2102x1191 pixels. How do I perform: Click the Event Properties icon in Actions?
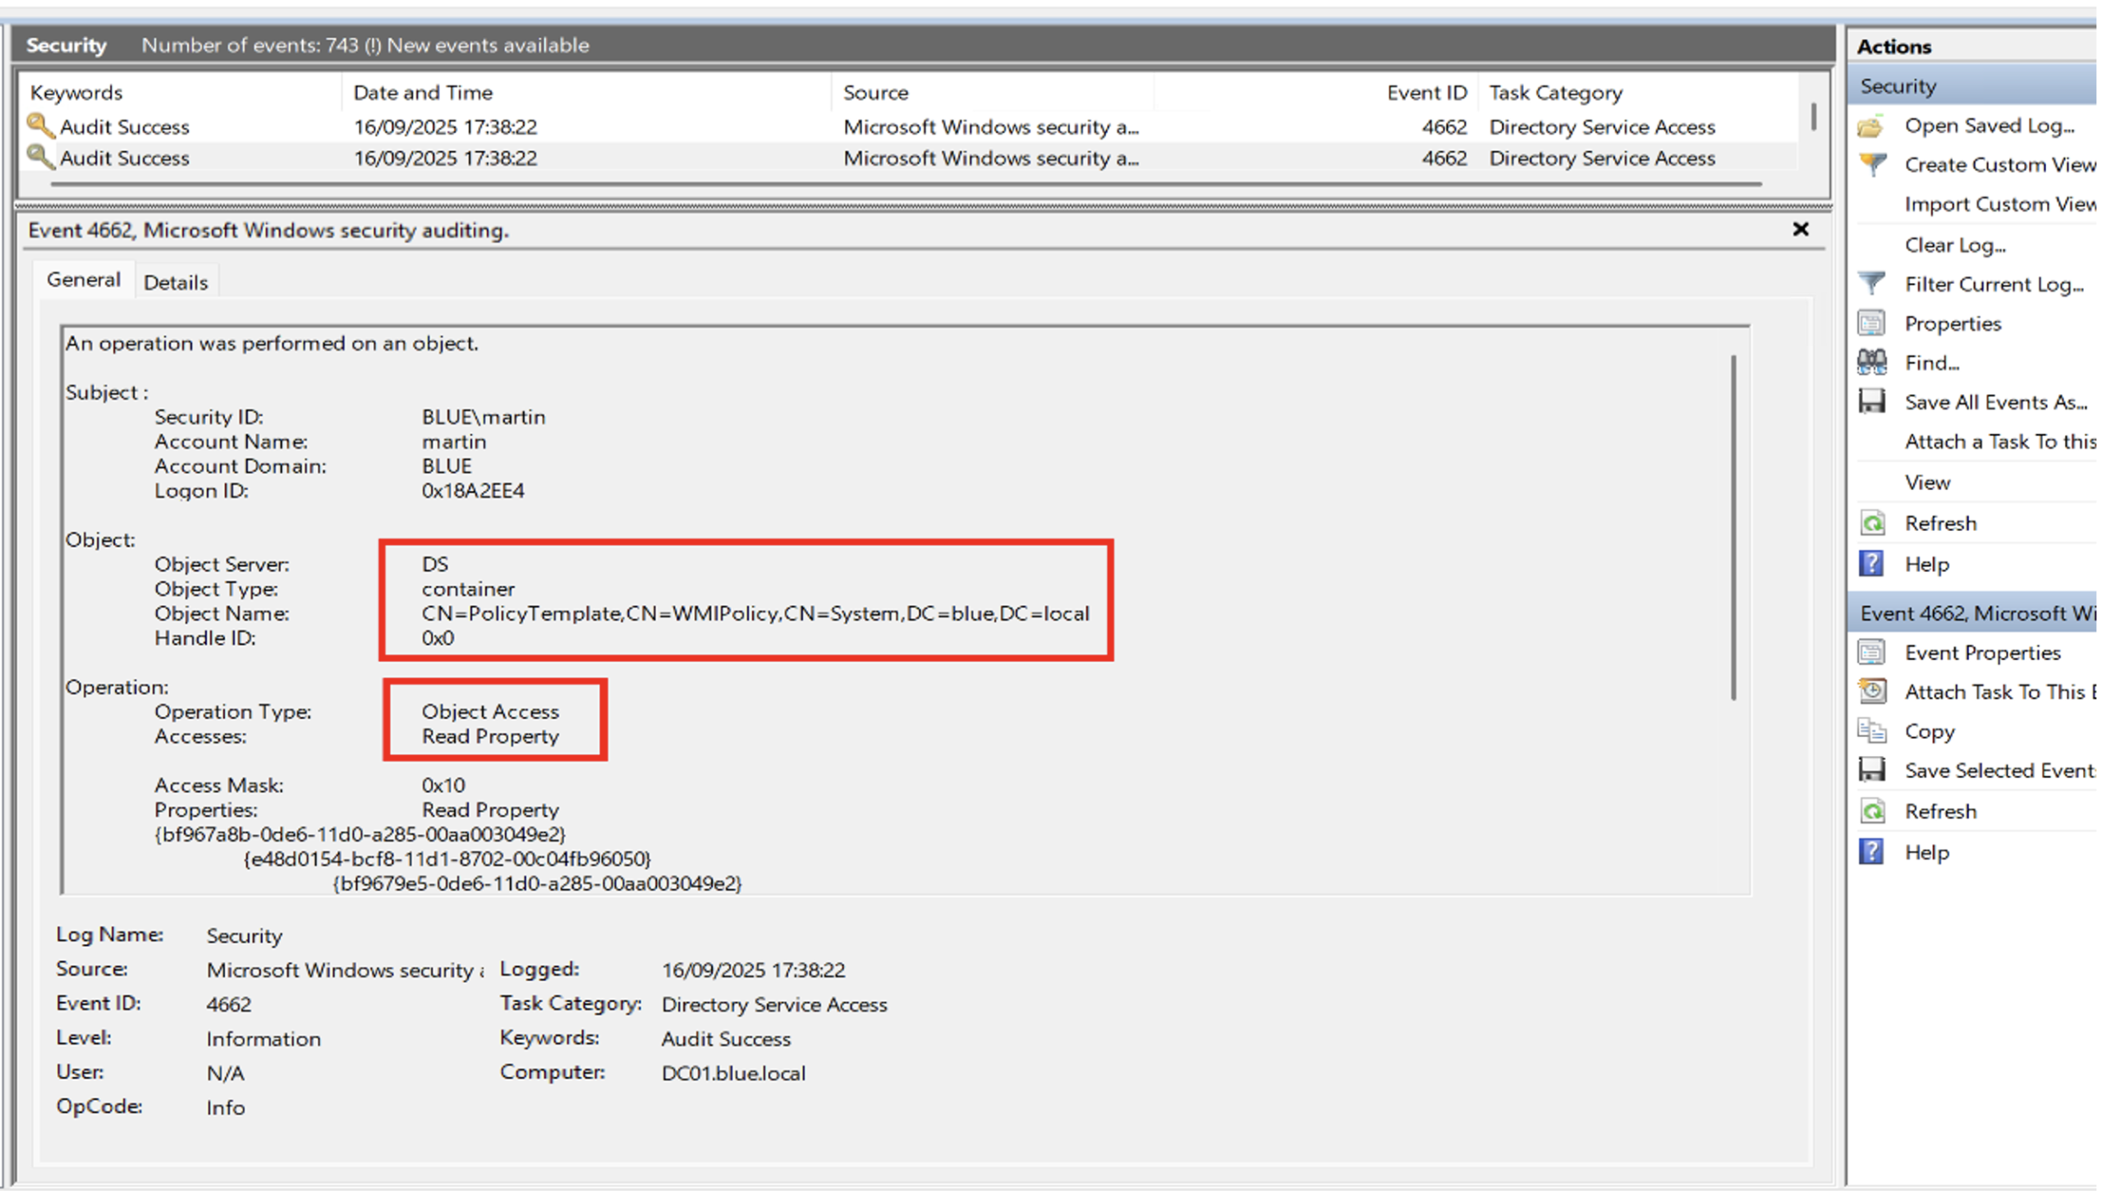[1871, 653]
